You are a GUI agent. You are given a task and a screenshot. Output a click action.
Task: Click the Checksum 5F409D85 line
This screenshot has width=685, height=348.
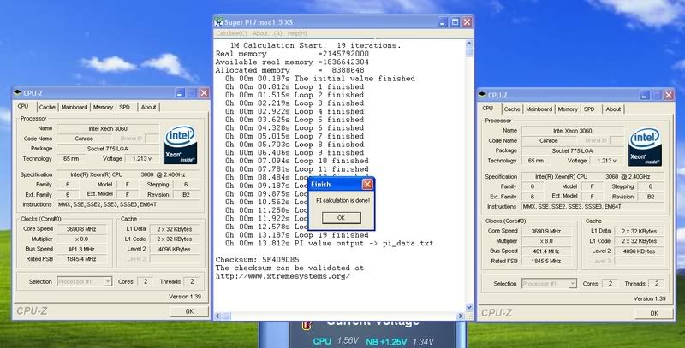(258, 259)
